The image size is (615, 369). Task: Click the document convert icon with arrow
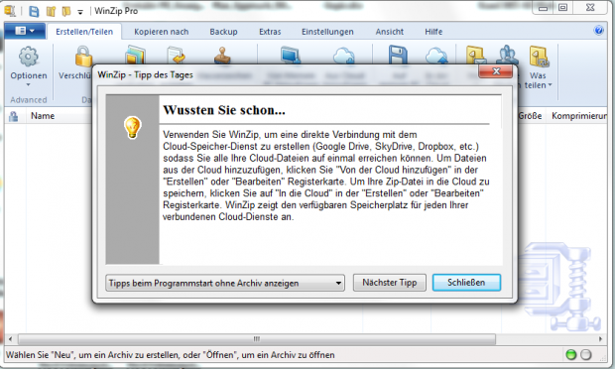click(x=177, y=55)
